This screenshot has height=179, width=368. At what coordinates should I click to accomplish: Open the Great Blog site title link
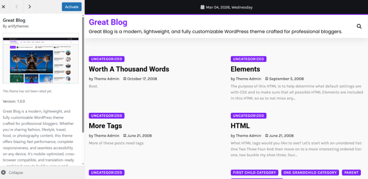pos(108,22)
